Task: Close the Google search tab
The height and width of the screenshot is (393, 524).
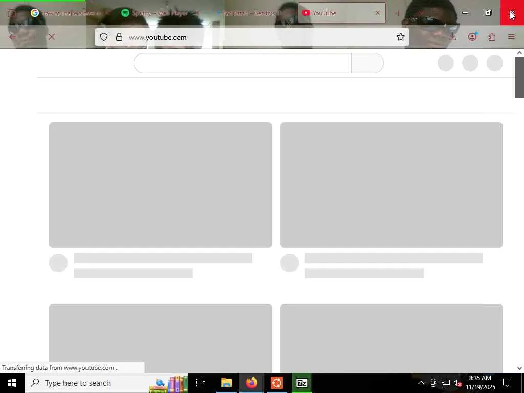Action: [x=107, y=13]
